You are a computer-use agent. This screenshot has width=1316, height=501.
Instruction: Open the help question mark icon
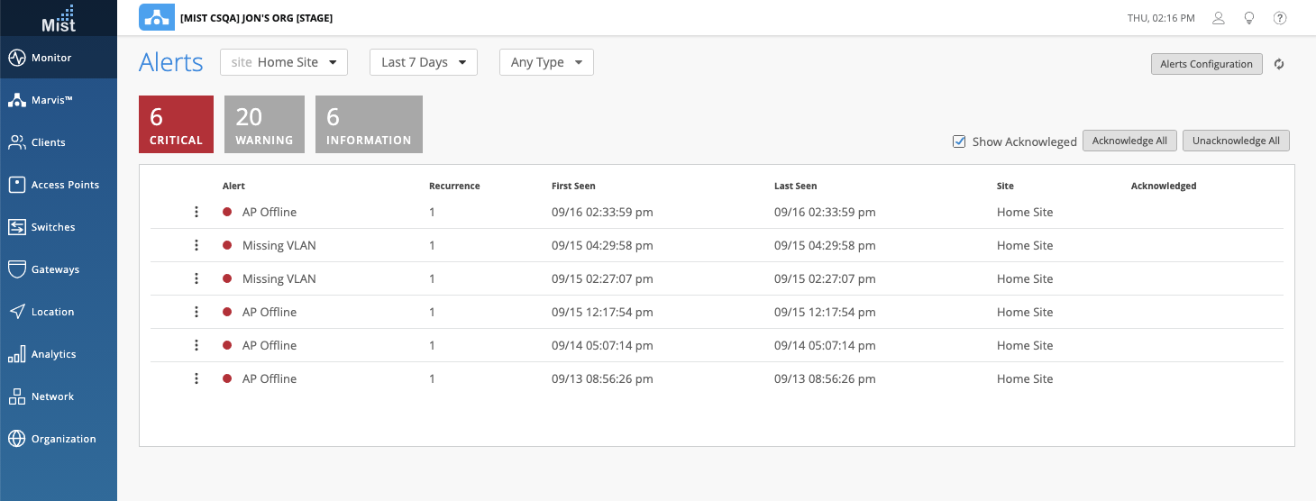(x=1279, y=18)
